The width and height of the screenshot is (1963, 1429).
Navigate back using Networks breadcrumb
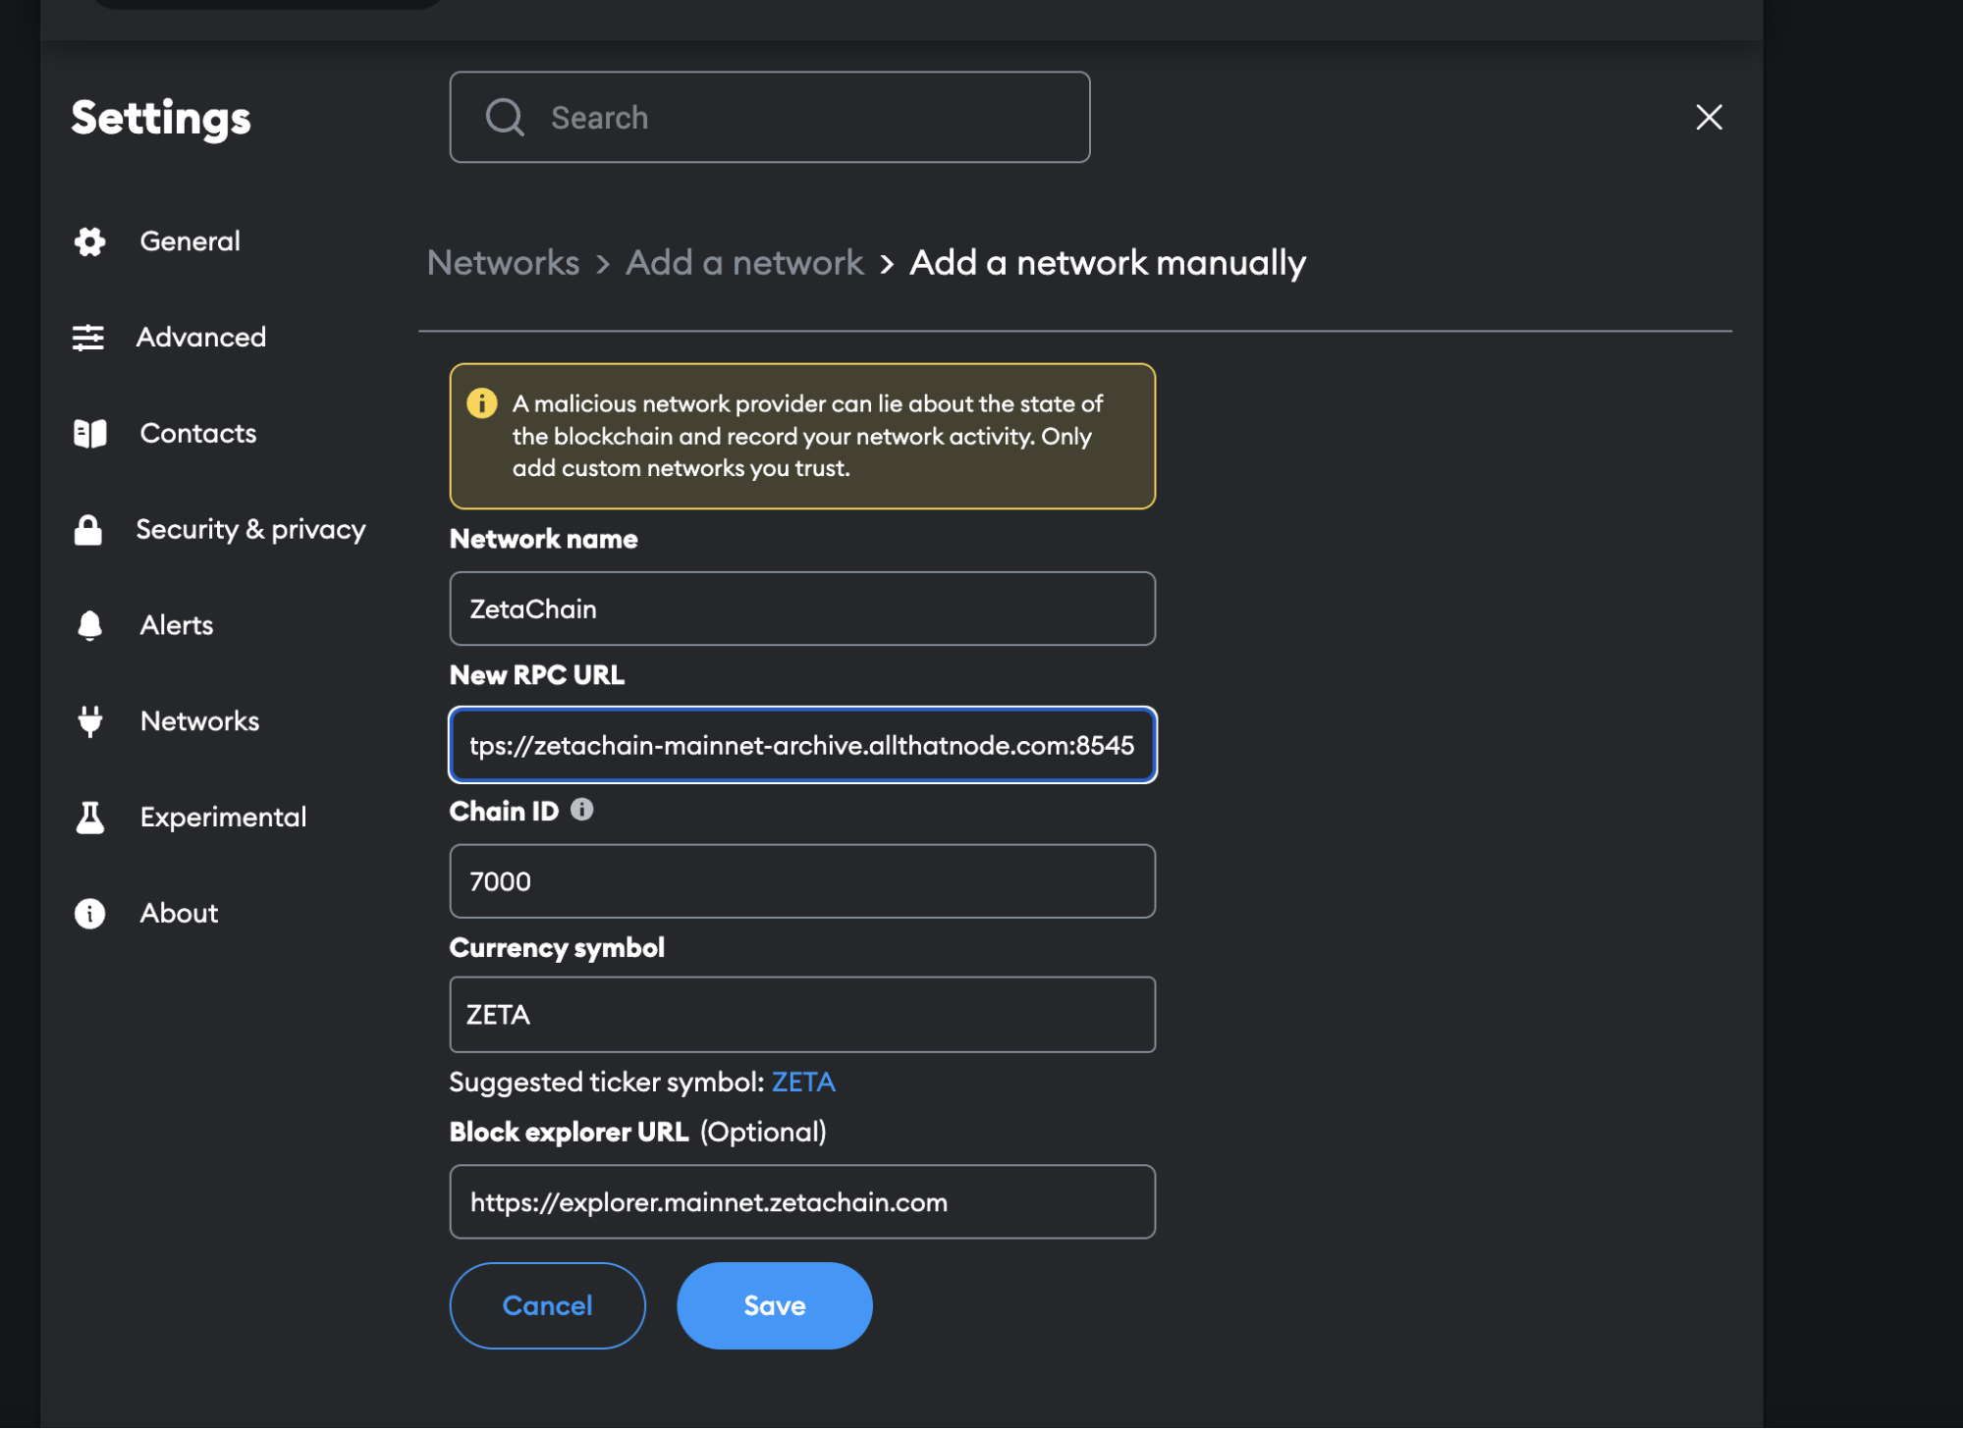(503, 262)
